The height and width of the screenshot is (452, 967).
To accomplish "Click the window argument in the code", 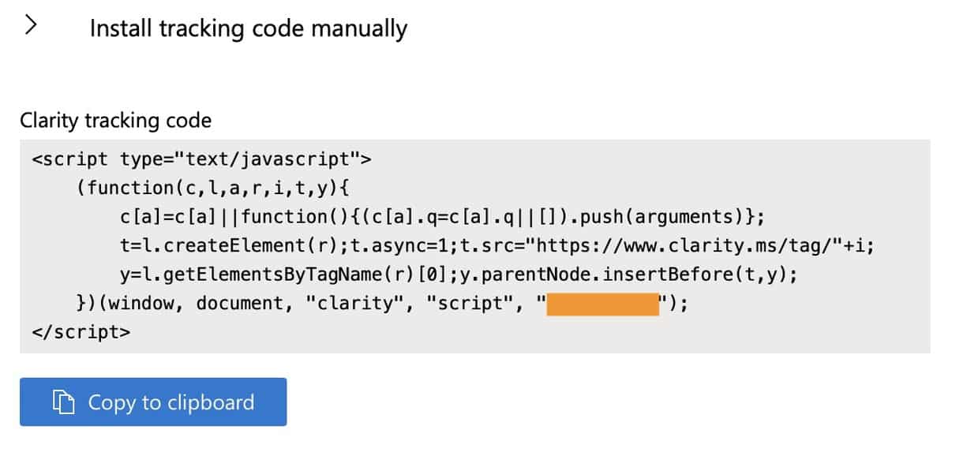I will [147, 304].
